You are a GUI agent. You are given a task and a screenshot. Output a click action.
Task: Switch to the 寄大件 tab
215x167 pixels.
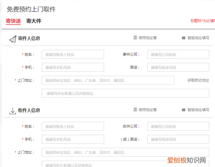pos(34,21)
